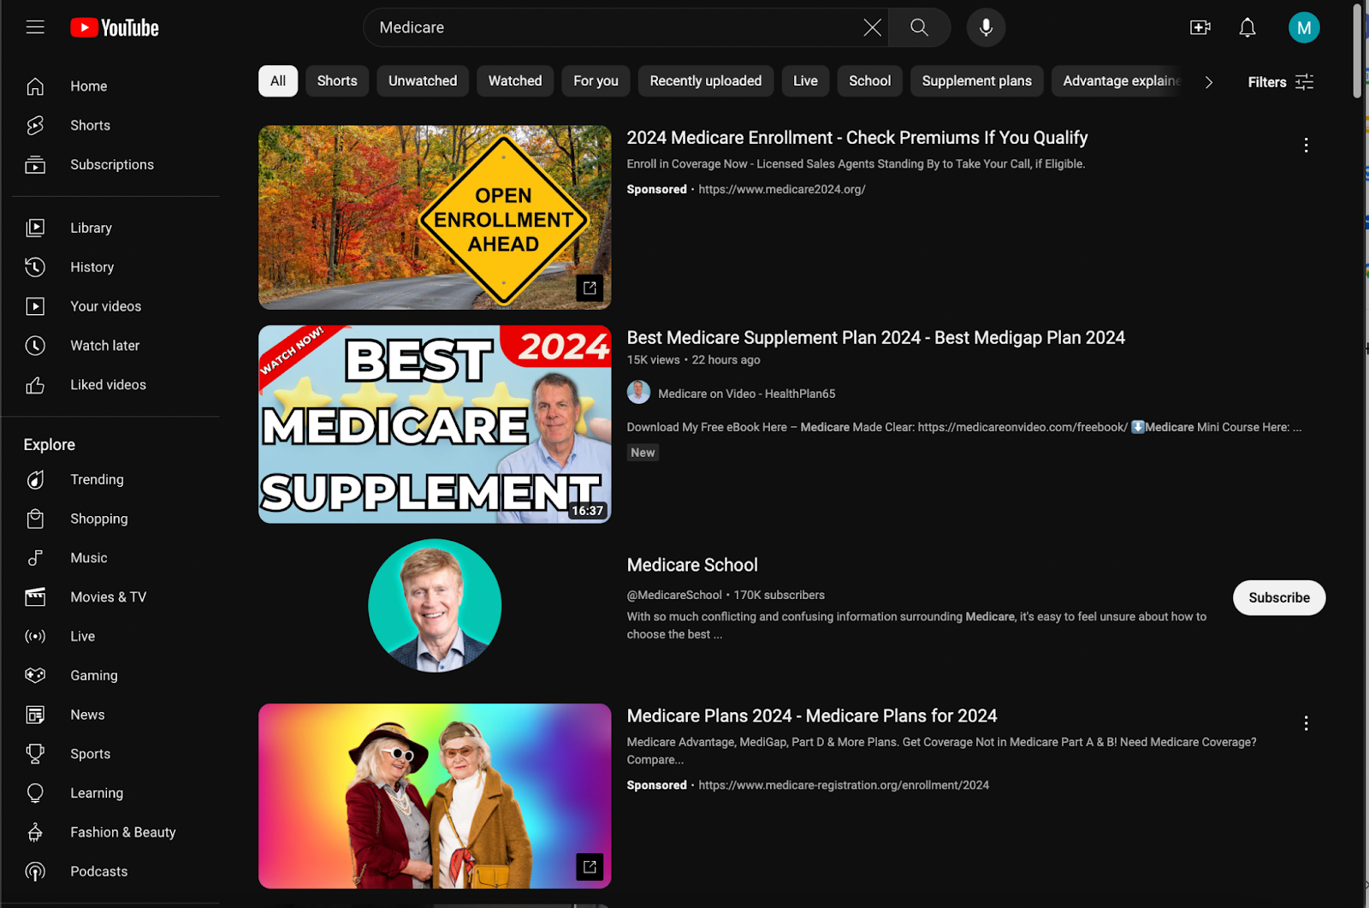Click the Library sidebar icon
Image resolution: width=1369 pixels, height=908 pixels.
(35, 228)
